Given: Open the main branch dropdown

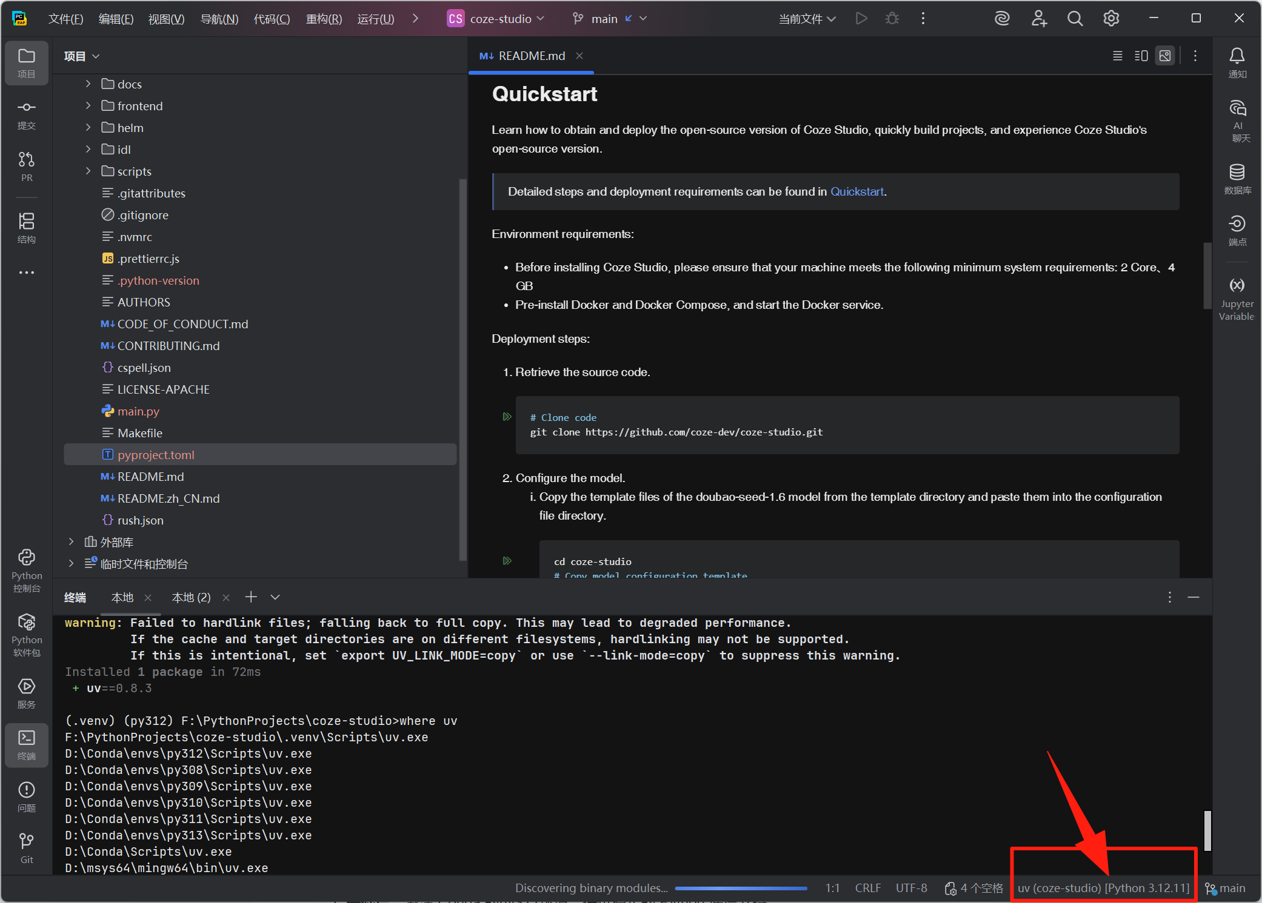Looking at the screenshot, I should coord(610,19).
